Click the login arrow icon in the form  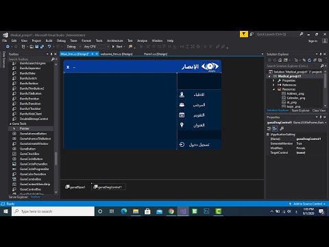pos(182,145)
